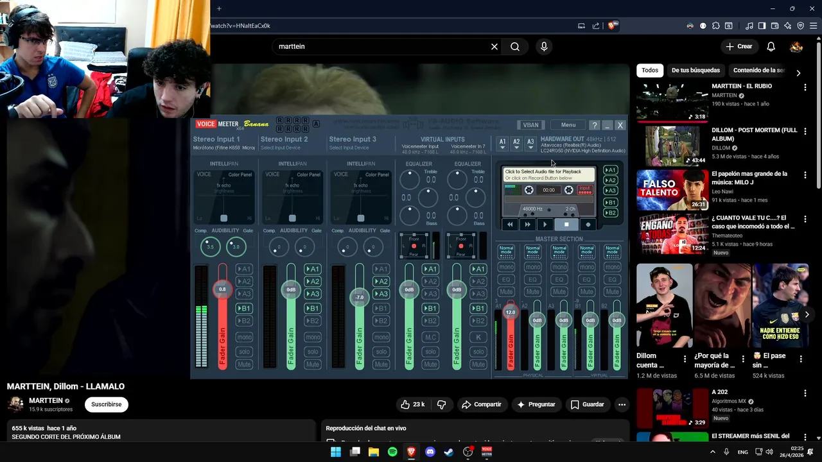Clear the YouTube search box text
Viewport: 822px width, 462px height.
click(x=494, y=46)
